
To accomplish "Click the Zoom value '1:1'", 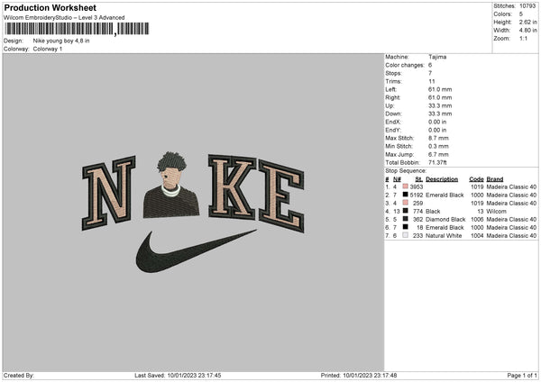I will point(523,38).
